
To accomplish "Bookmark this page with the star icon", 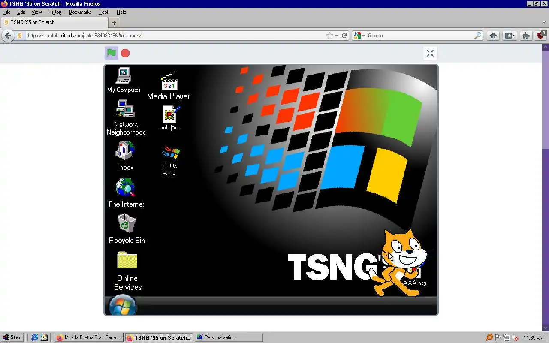I will pyautogui.click(x=329, y=36).
